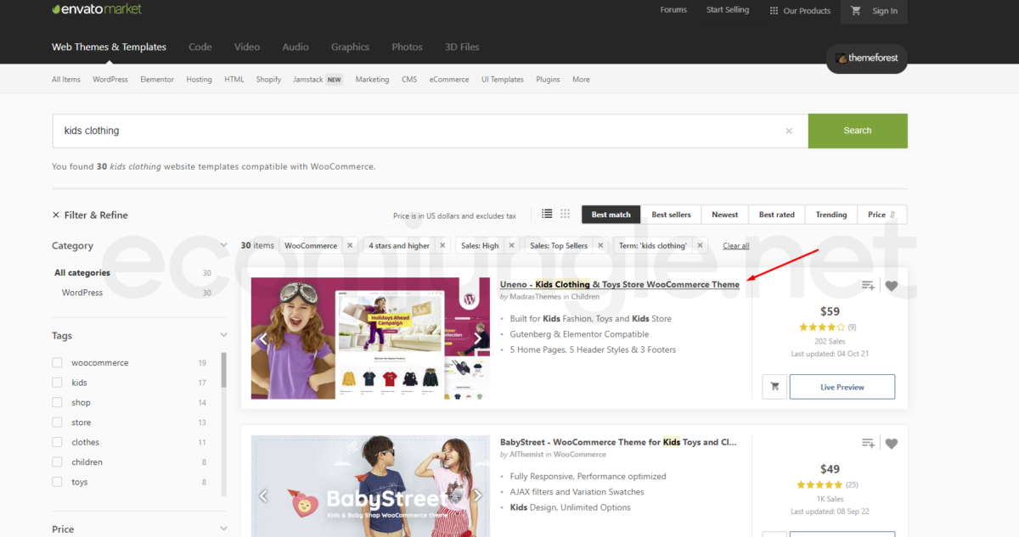
Task: Enable the kids tag checkbox
Action: (x=57, y=383)
